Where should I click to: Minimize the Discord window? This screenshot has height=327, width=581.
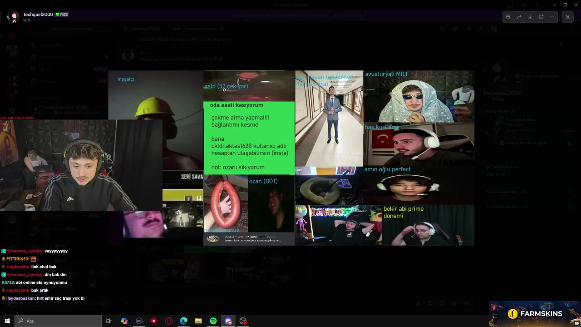554,5
